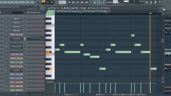Click the tempo display 105.544
The image size is (171, 96).
pyautogui.click(x=62, y=2)
